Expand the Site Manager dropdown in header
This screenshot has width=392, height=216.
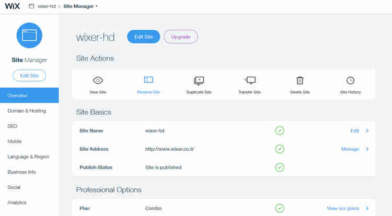80,6
